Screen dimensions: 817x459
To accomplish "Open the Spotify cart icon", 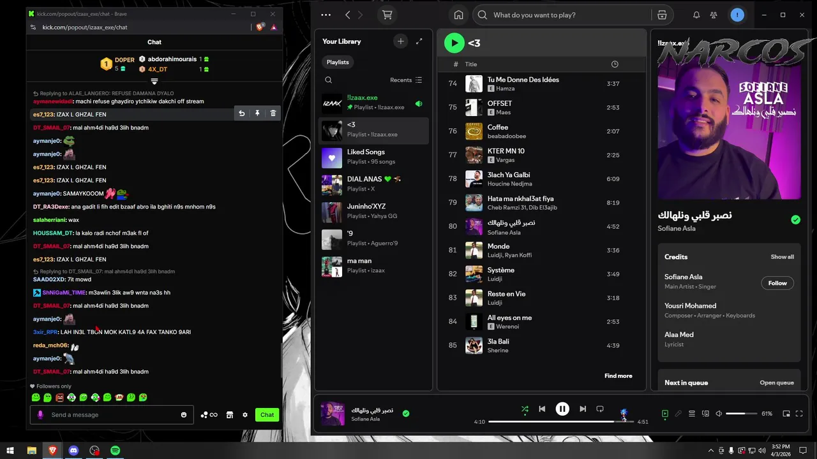I will coord(387,15).
